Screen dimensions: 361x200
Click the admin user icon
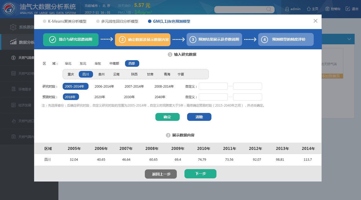coord(287,9)
